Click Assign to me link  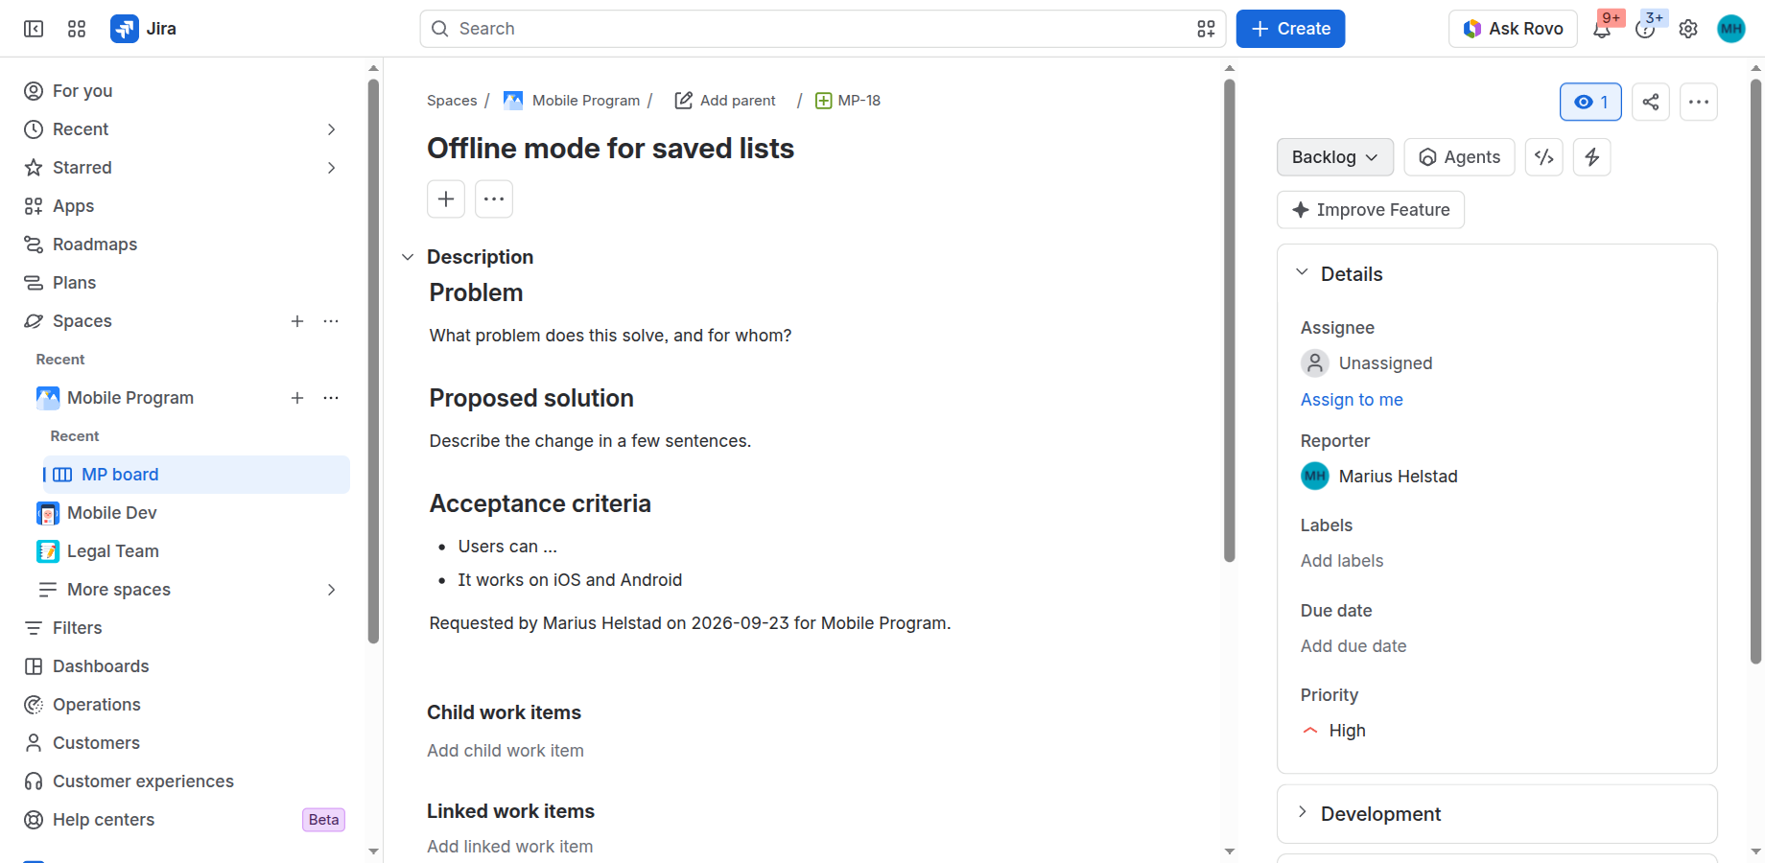(1352, 400)
